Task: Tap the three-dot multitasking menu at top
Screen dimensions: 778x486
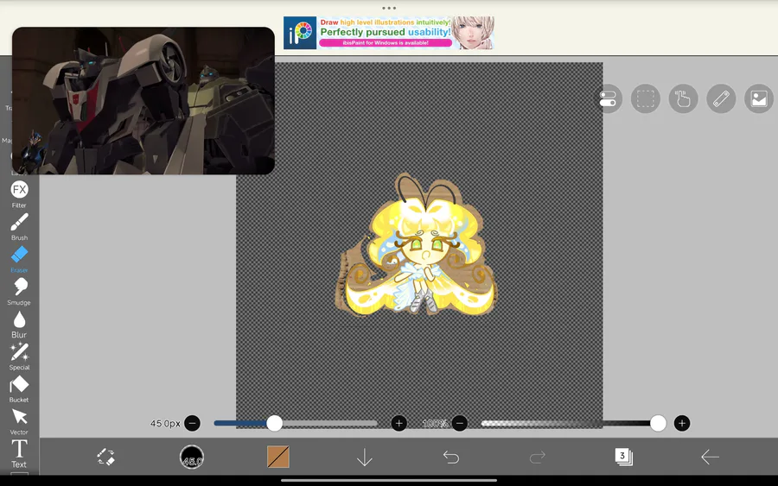Action: [389, 8]
